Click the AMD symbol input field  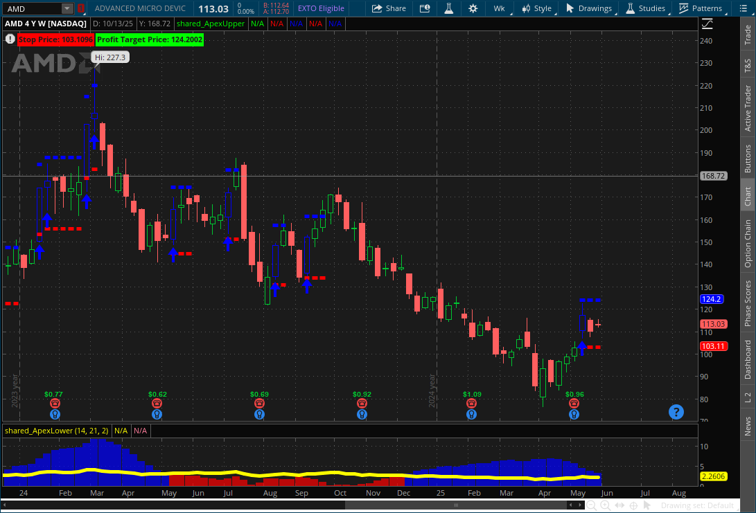[34, 8]
